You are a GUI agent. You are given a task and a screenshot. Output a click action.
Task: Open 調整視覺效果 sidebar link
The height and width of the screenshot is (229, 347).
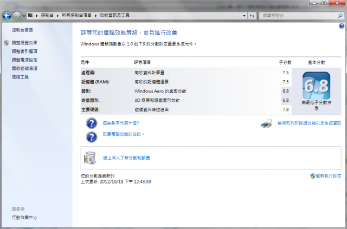(24, 43)
